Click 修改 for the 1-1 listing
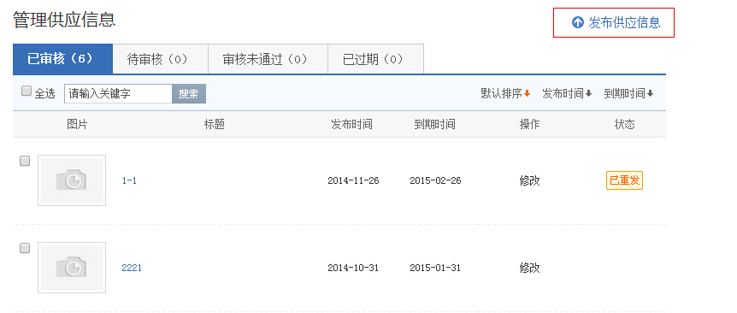The image size is (737, 313). [530, 180]
